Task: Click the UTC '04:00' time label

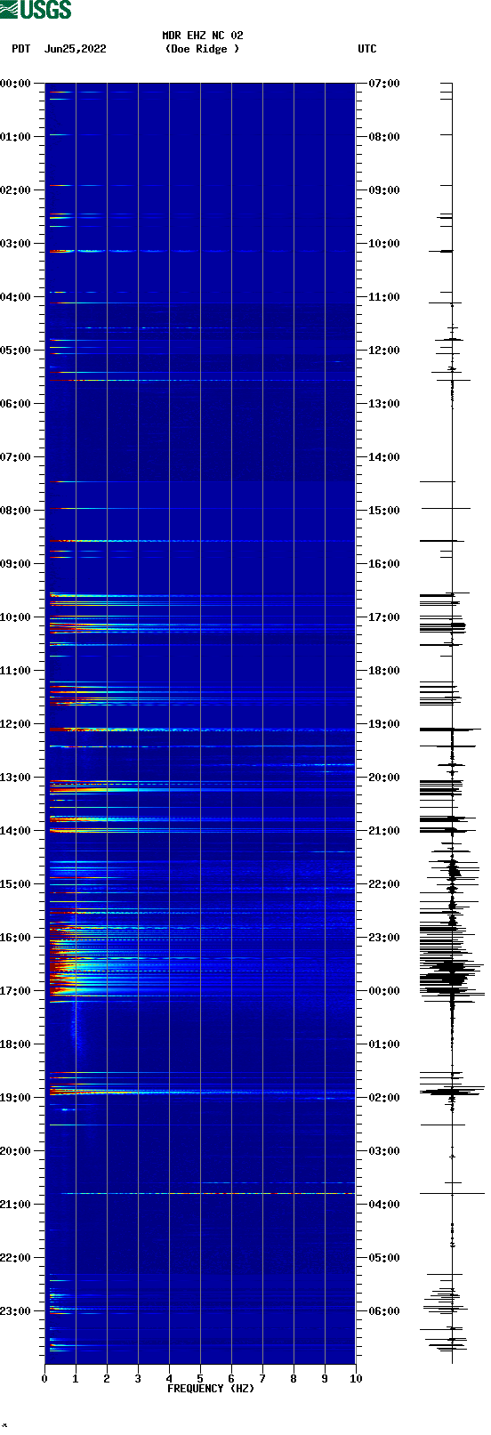Action: pyautogui.click(x=384, y=1205)
